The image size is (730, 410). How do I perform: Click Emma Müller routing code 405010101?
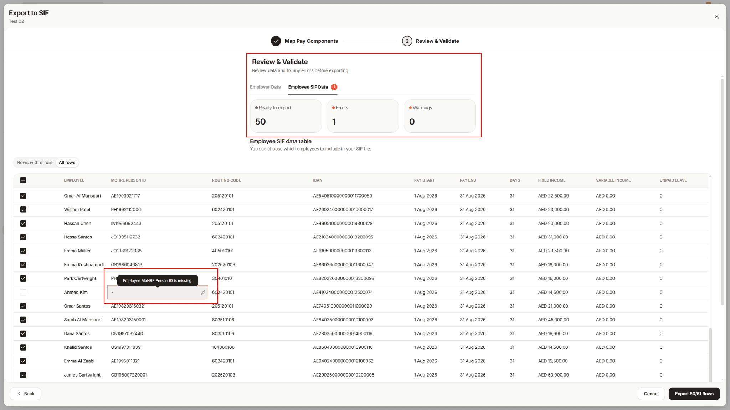tap(222, 251)
